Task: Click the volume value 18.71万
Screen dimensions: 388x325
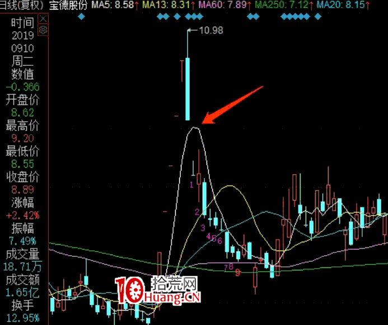Action: [22, 267]
